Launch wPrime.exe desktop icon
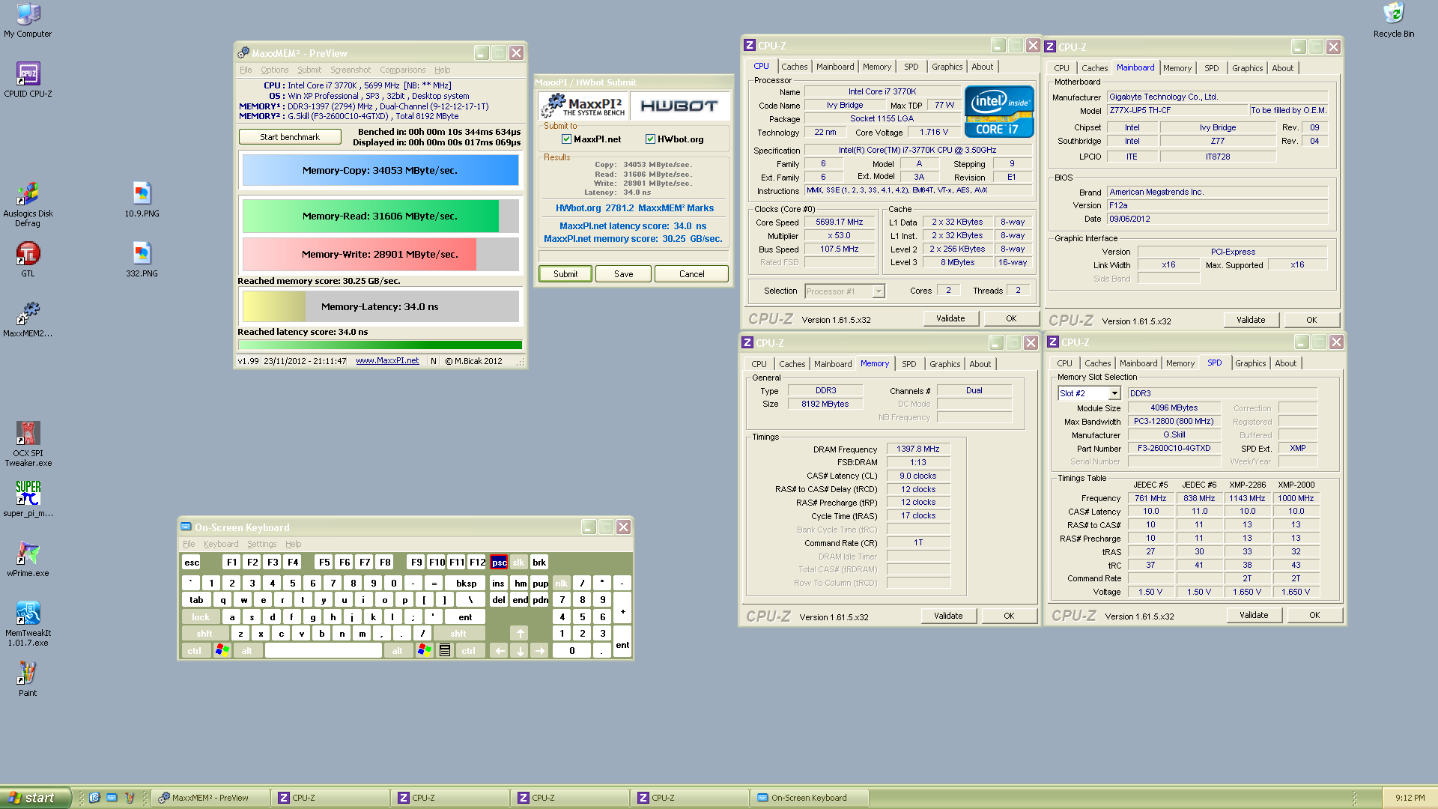This screenshot has width=1438, height=809. pos(28,559)
